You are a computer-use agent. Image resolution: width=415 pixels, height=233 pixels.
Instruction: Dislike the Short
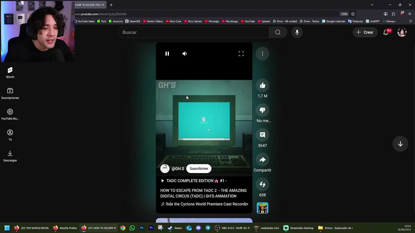point(262,110)
